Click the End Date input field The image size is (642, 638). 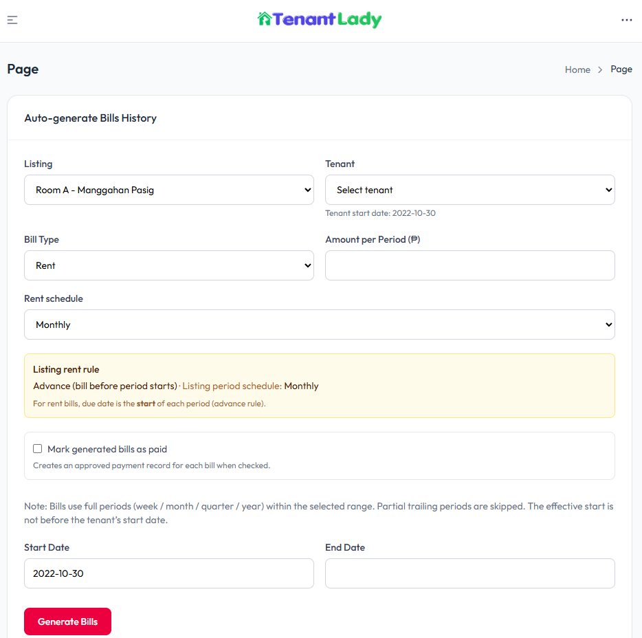click(x=469, y=573)
